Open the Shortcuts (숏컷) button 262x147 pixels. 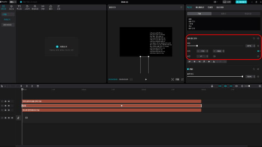coord(227,2)
